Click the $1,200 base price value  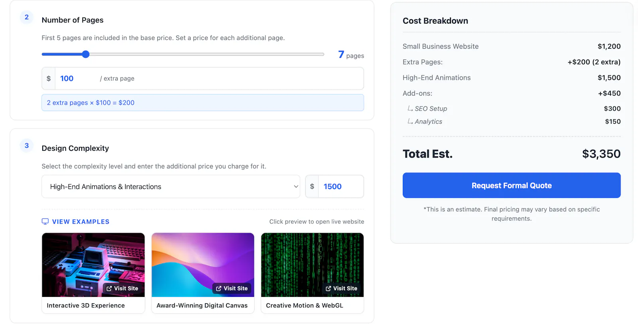coord(609,46)
